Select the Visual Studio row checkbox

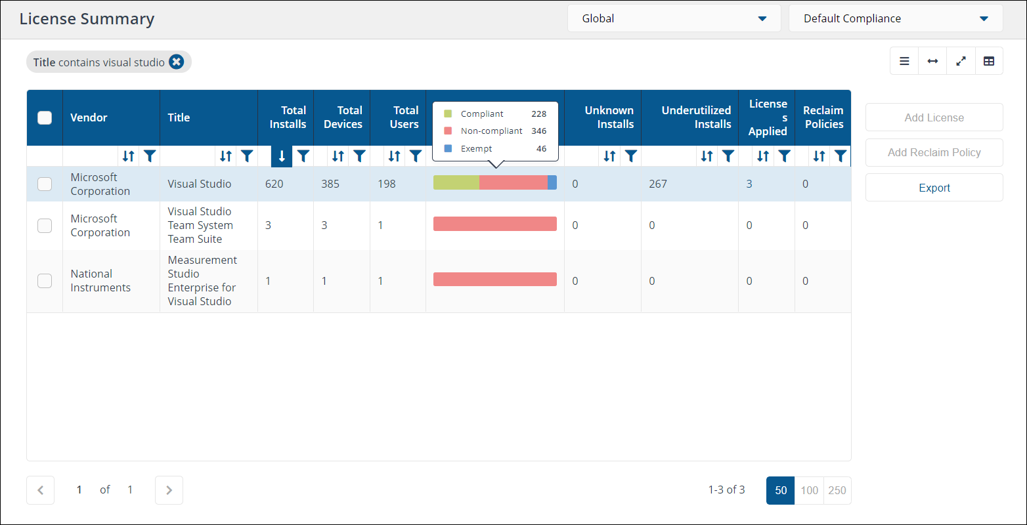45,184
